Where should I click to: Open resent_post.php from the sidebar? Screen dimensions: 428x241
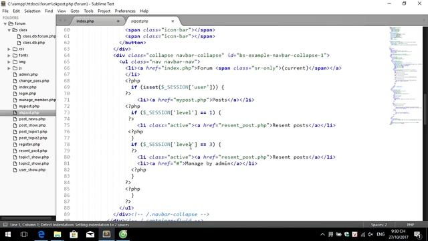33,151
